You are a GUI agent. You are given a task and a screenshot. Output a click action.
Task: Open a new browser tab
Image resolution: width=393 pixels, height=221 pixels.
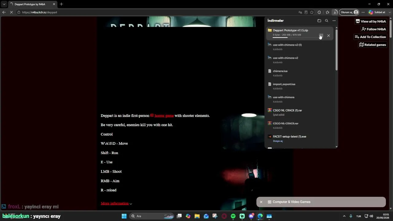61,4
